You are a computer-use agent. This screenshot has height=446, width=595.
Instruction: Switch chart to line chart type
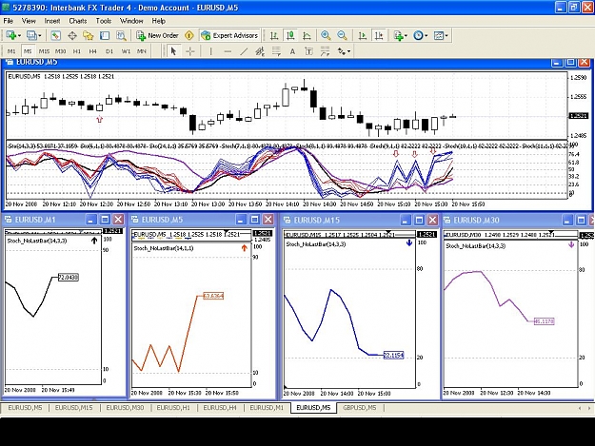(x=307, y=35)
